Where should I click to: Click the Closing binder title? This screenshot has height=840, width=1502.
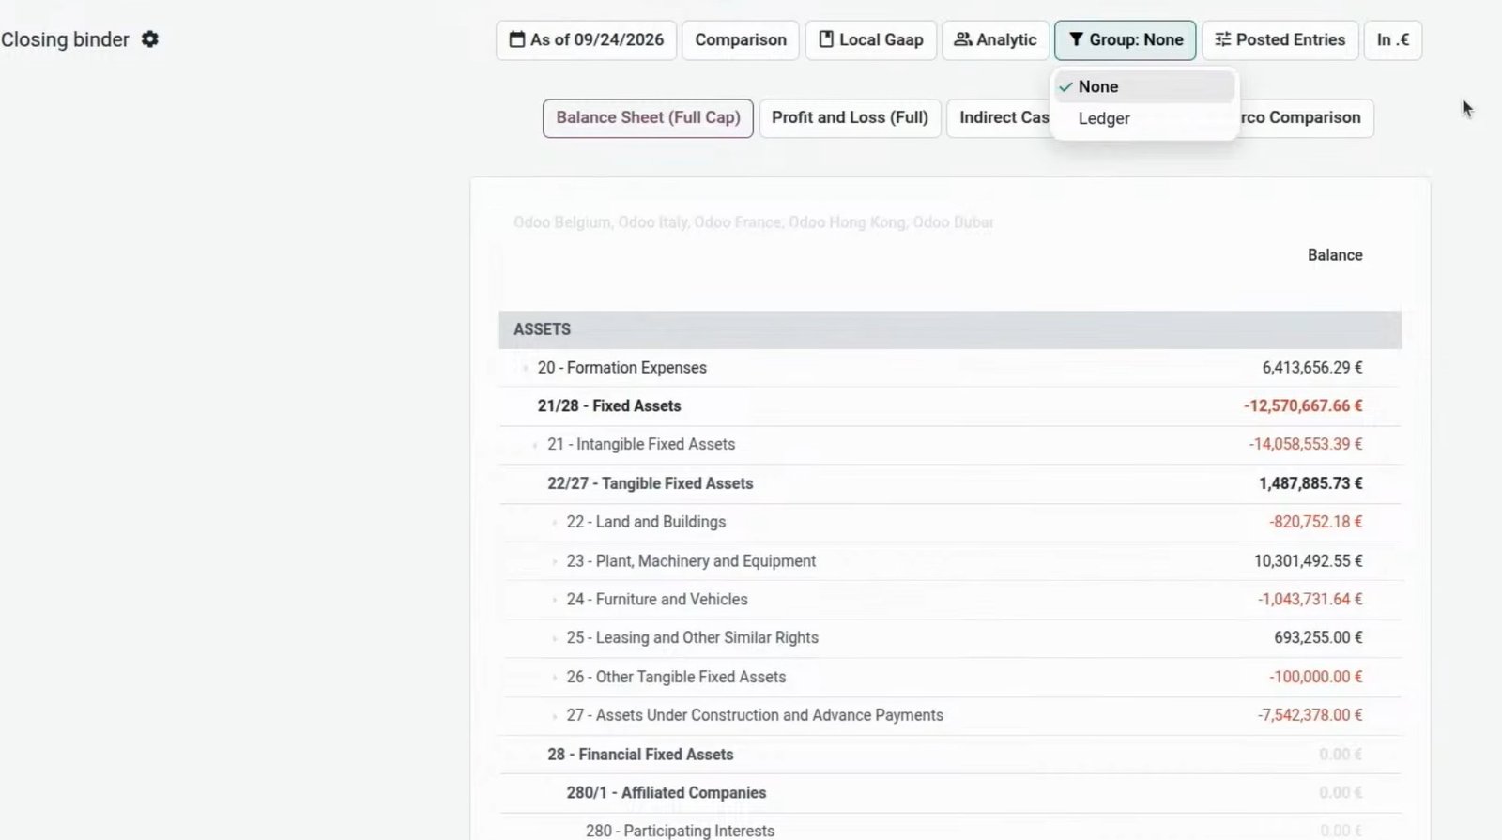click(x=65, y=39)
